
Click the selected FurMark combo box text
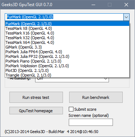coord(30,17)
